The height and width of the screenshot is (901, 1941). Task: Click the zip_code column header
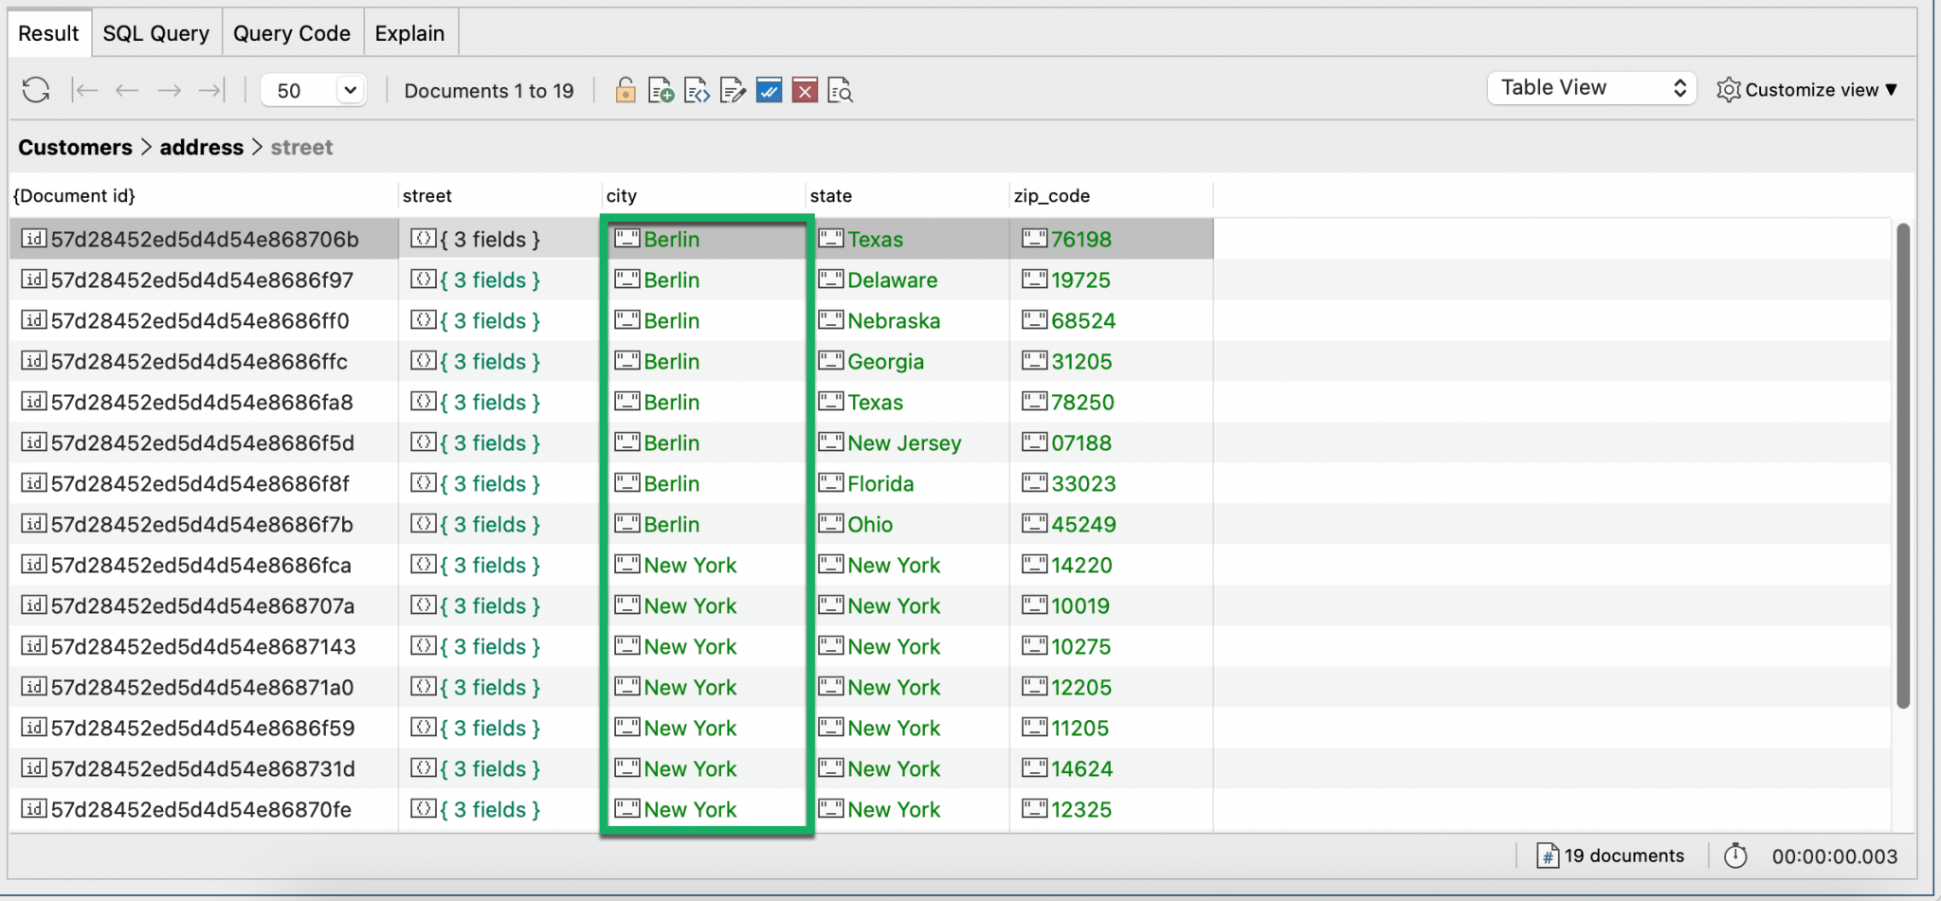[1112, 195]
